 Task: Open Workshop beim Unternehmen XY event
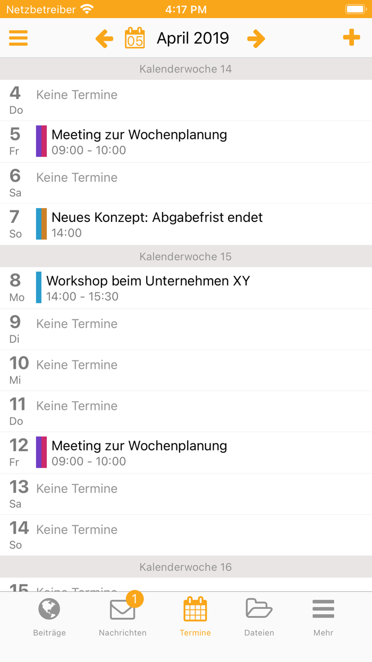(148, 287)
